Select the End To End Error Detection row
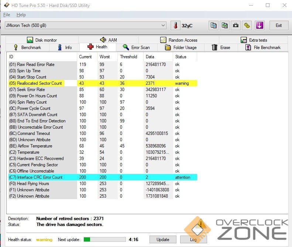The height and width of the screenshot is (247, 292). (x=103, y=121)
